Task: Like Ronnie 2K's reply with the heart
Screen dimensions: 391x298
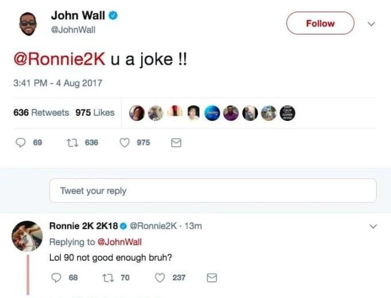Action: click(160, 277)
